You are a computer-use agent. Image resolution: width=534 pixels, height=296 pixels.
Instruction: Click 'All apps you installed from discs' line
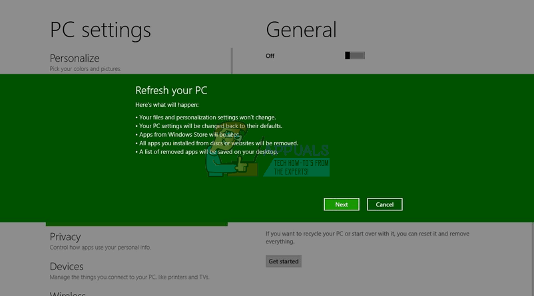tap(216, 143)
